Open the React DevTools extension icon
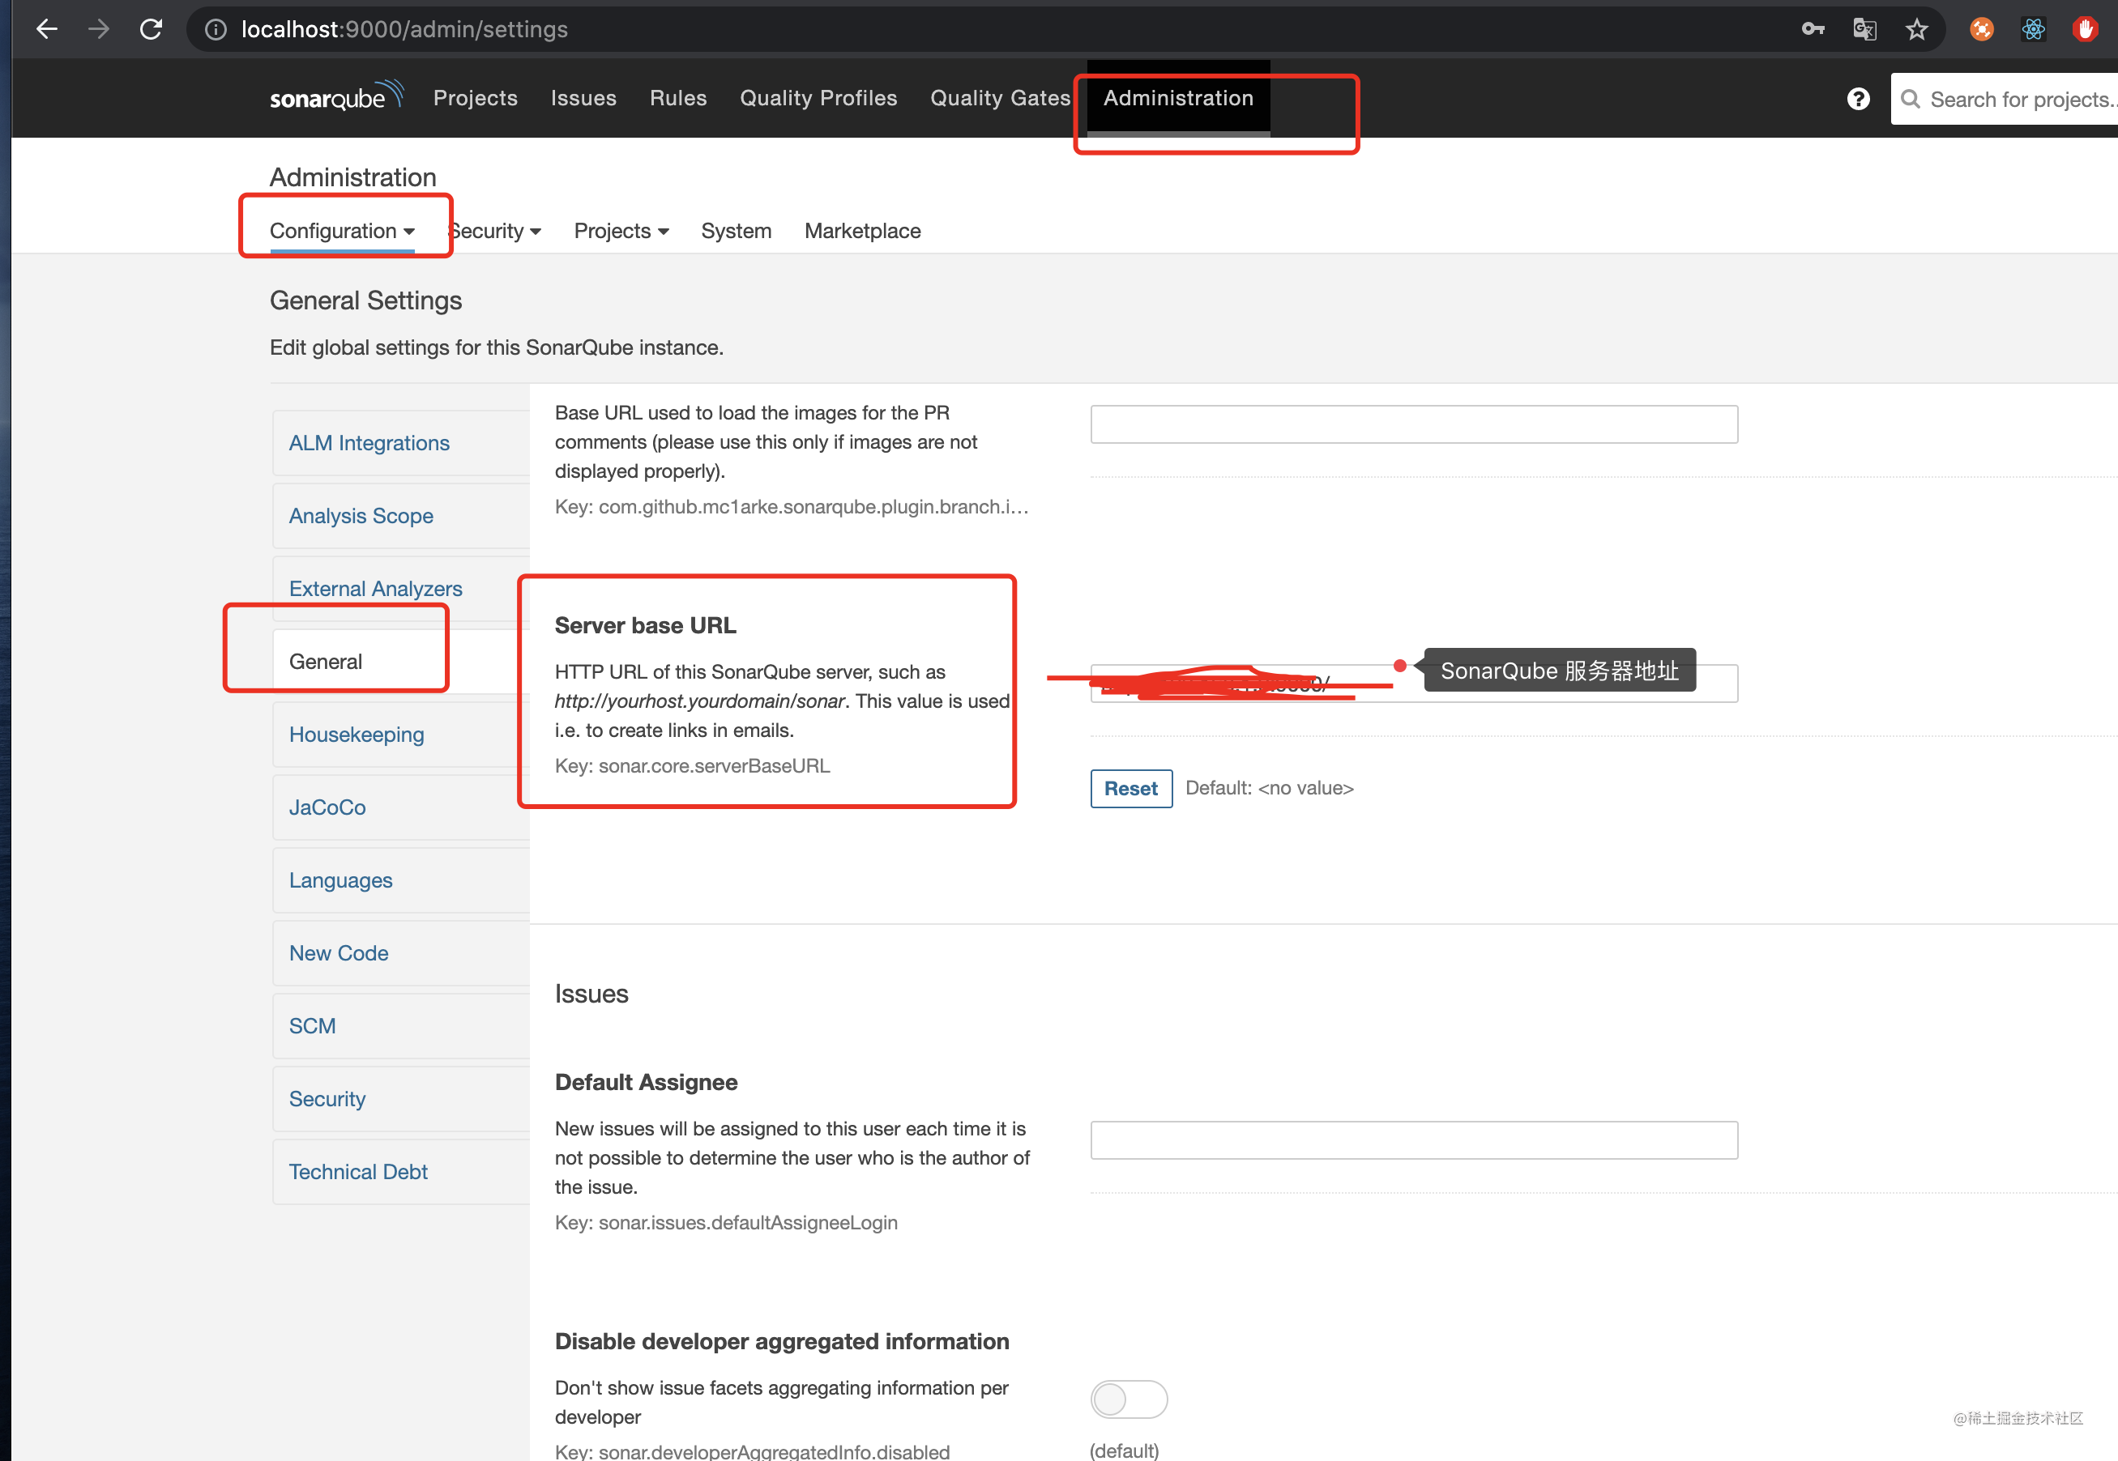 (2034, 28)
